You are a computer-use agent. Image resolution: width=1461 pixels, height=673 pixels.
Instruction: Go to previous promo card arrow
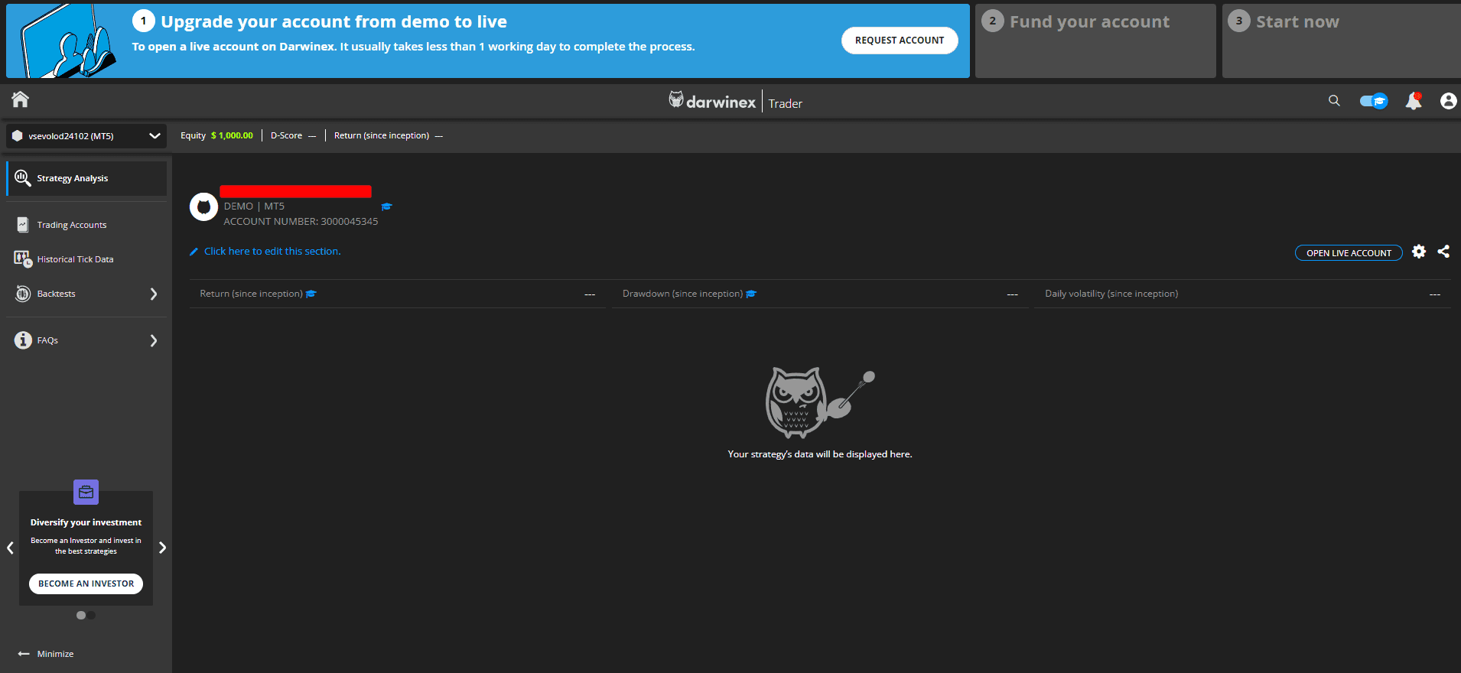click(x=10, y=548)
